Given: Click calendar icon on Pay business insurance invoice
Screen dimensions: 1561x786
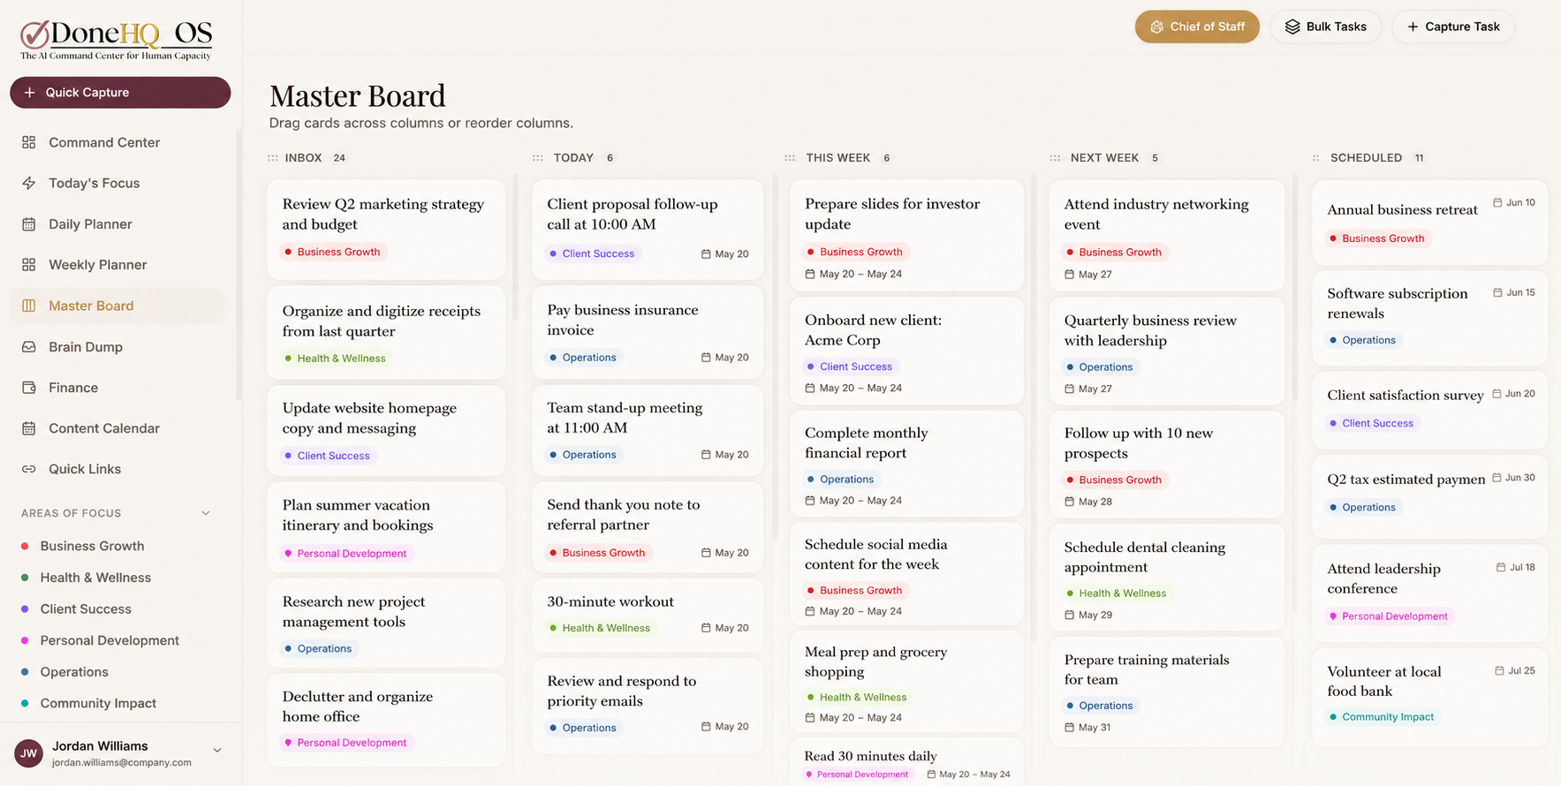Looking at the screenshot, I should pyautogui.click(x=706, y=358).
